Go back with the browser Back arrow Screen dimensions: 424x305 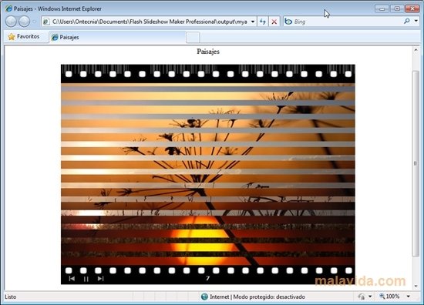click(x=11, y=22)
